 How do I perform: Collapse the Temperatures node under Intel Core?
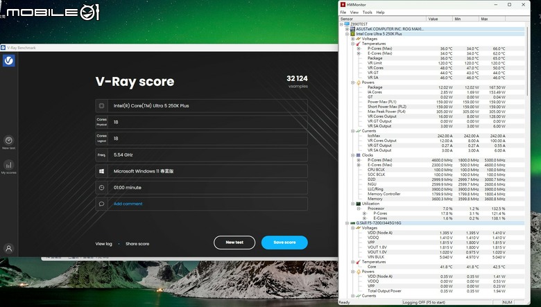[352, 44]
